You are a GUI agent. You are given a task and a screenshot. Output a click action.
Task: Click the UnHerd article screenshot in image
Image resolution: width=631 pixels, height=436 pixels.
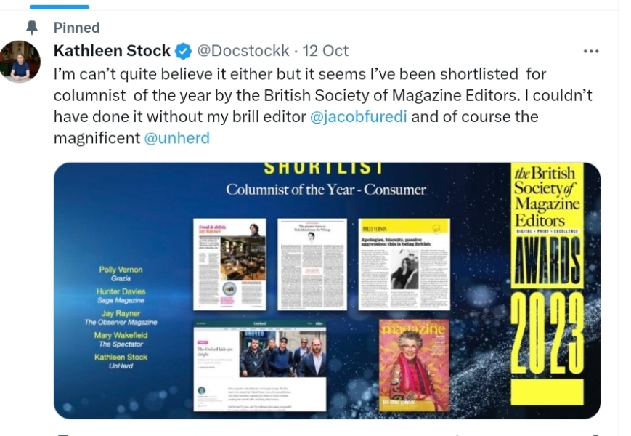tap(259, 366)
